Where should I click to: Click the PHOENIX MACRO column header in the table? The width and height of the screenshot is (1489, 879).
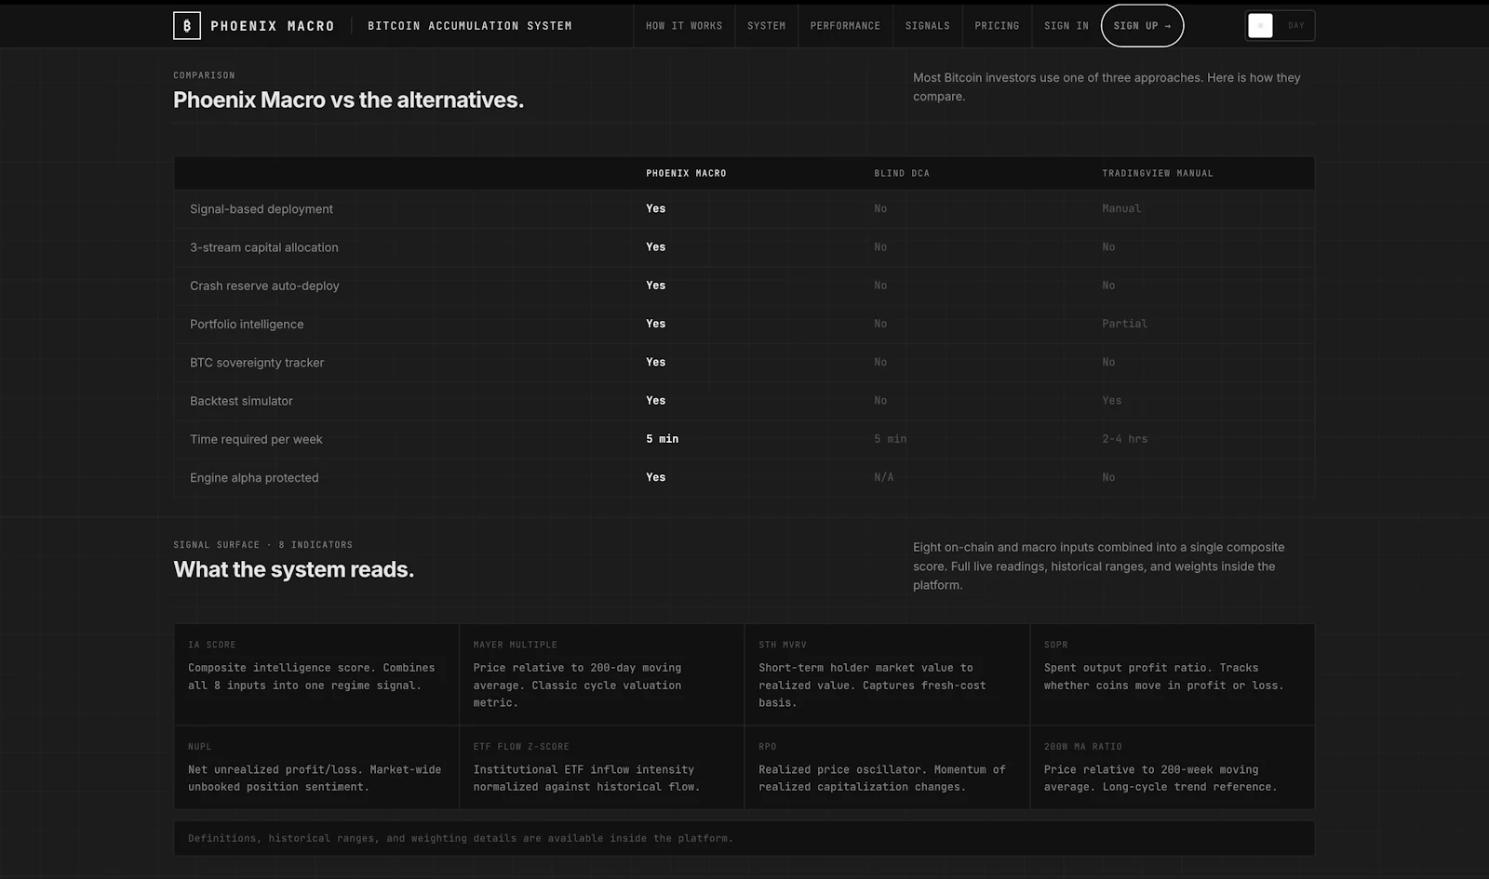[686, 173]
